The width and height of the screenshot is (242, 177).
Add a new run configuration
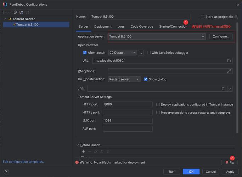tap(3, 12)
